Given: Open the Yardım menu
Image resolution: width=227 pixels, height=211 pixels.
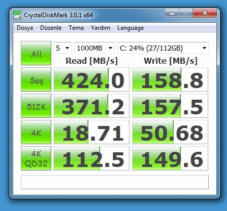Looking at the screenshot, I should (101, 28).
